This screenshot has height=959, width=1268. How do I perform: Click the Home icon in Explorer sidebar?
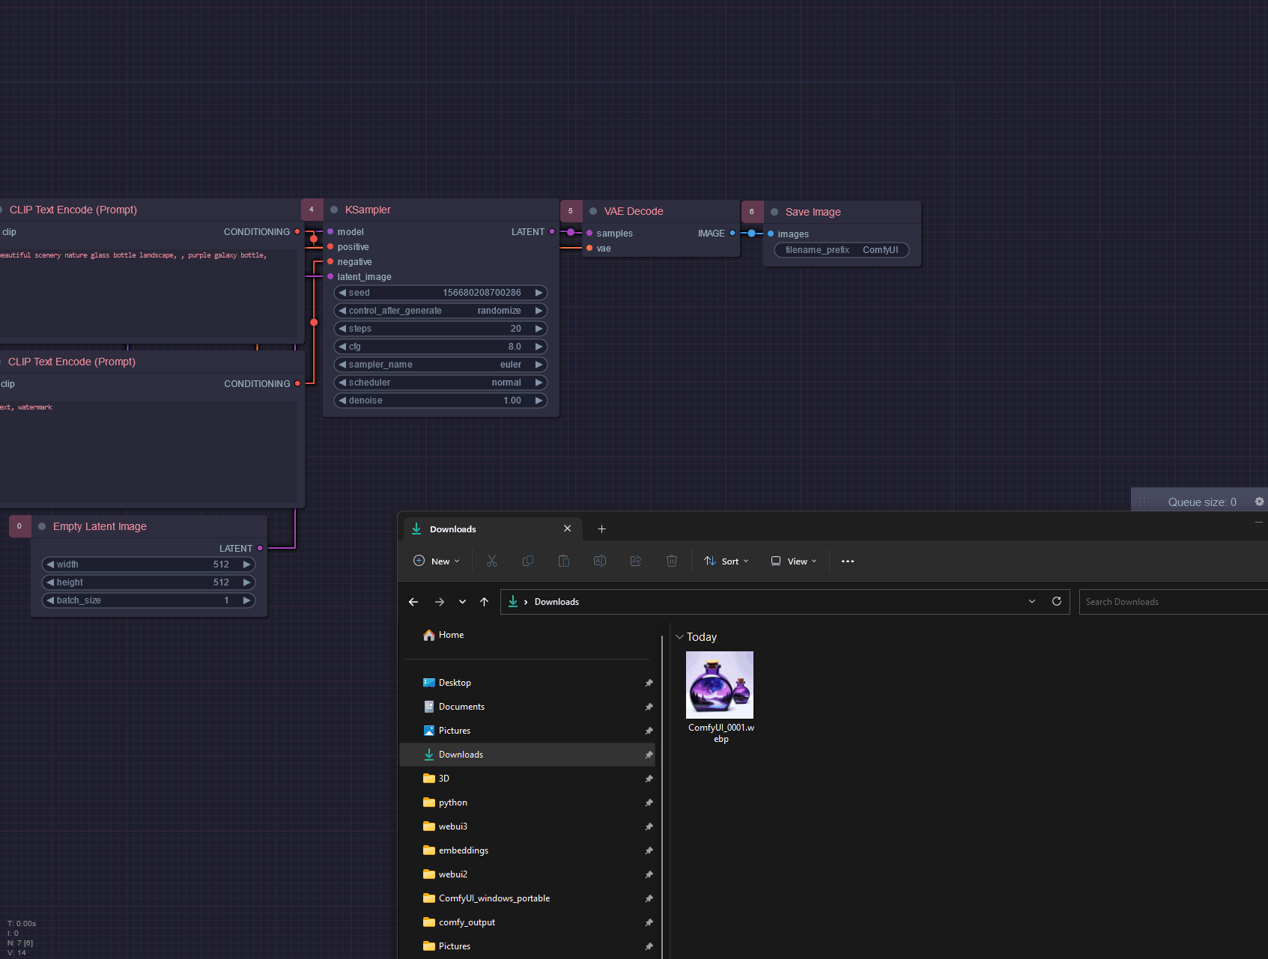click(429, 635)
